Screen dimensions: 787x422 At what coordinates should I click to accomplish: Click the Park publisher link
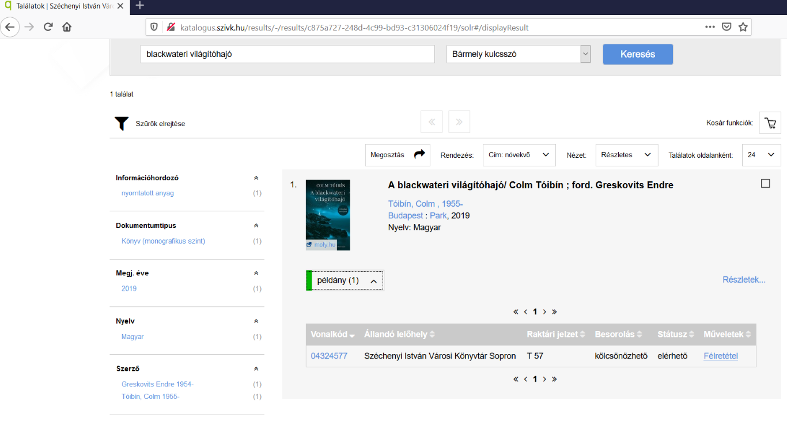tap(438, 215)
